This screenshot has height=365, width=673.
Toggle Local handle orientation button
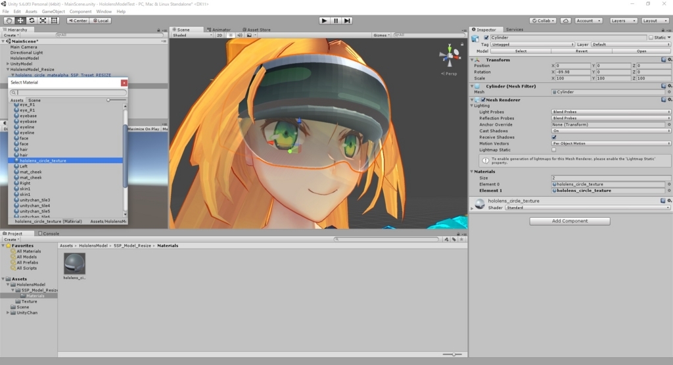pyautogui.click(x=101, y=20)
